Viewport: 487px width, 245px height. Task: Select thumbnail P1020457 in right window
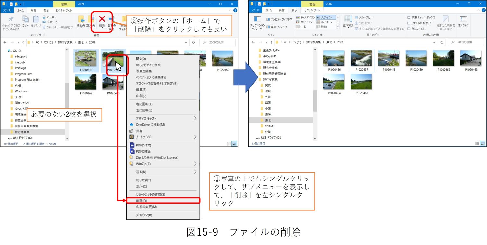click(361, 61)
